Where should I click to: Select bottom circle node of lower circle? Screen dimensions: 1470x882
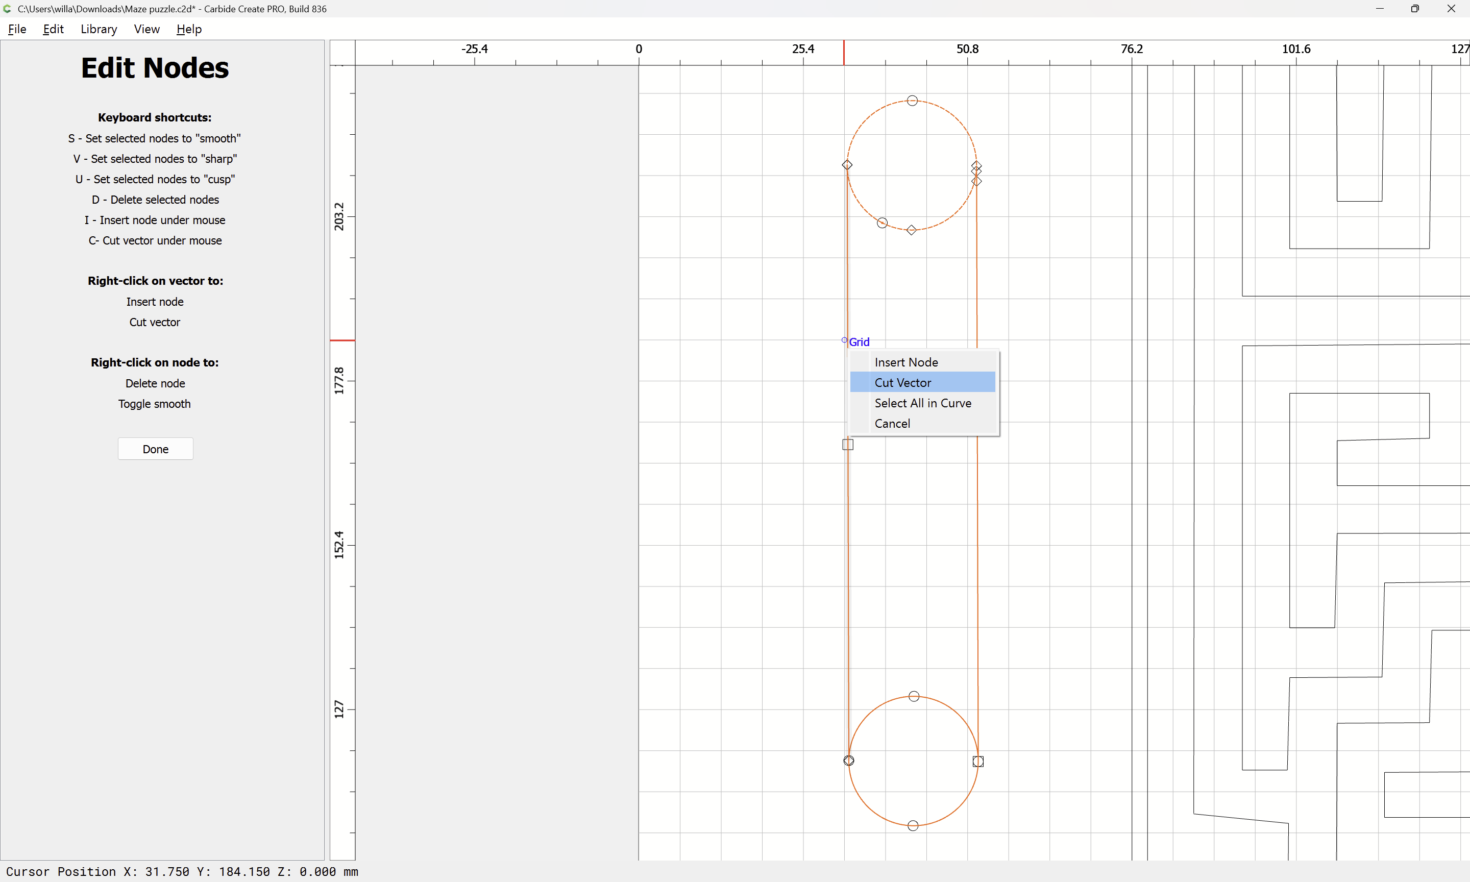(913, 825)
